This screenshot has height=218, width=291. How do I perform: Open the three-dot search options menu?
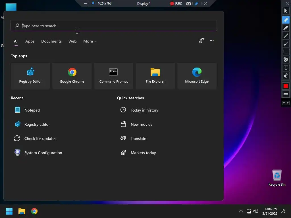[x=212, y=41]
